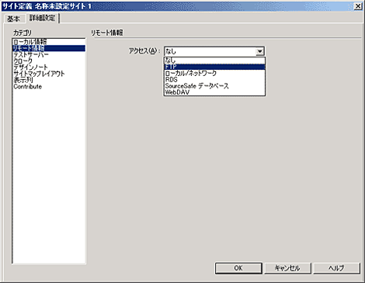Viewport: 365px width, 283px height.
Task: Switch to the 基本 tab
Action: (x=13, y=19)
